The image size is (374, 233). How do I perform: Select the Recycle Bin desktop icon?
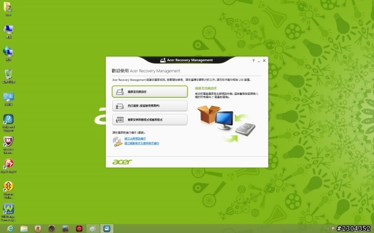8,76
